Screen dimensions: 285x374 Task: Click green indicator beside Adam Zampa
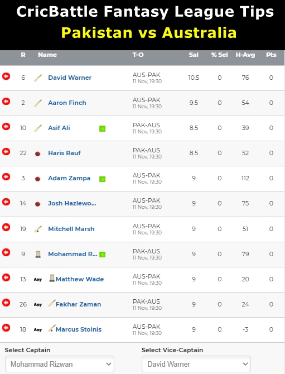click(x=102, y=179)
